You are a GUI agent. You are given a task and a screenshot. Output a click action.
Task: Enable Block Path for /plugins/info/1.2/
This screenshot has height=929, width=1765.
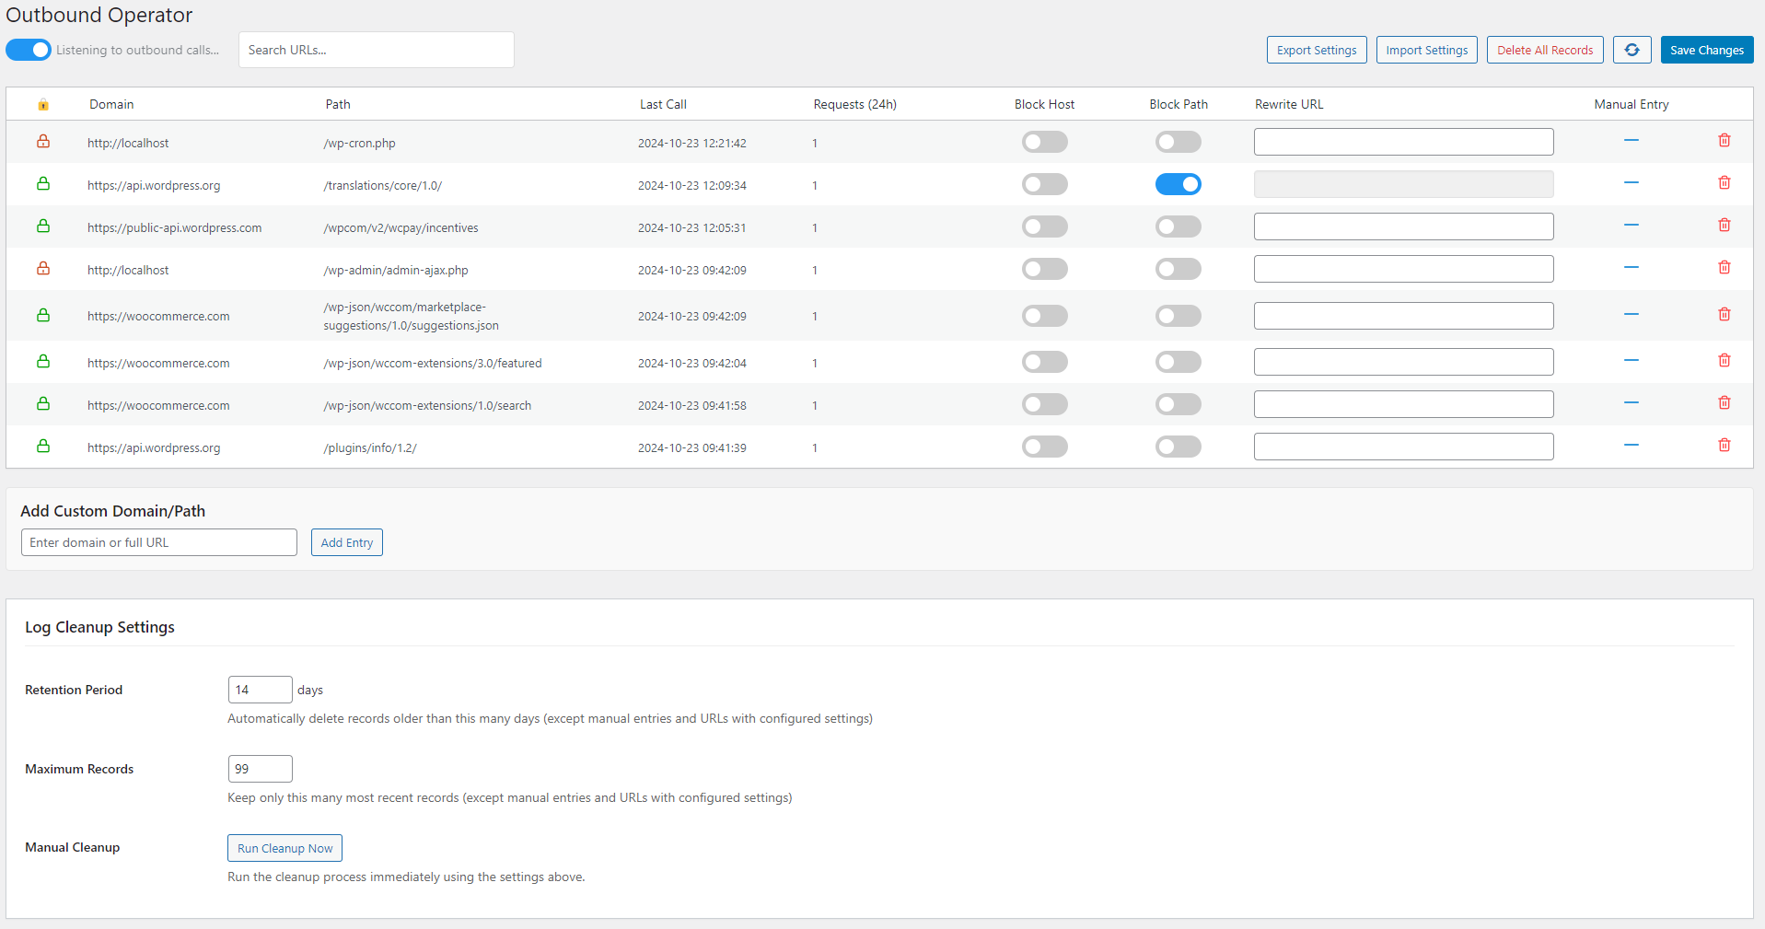pos(1179,447)
